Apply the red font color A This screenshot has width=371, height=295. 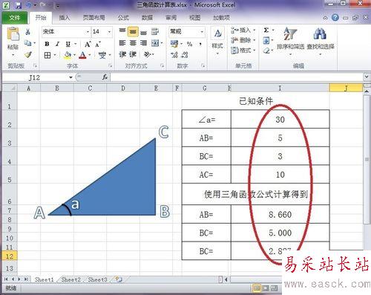pyautogui.click(x=83, y=55)
